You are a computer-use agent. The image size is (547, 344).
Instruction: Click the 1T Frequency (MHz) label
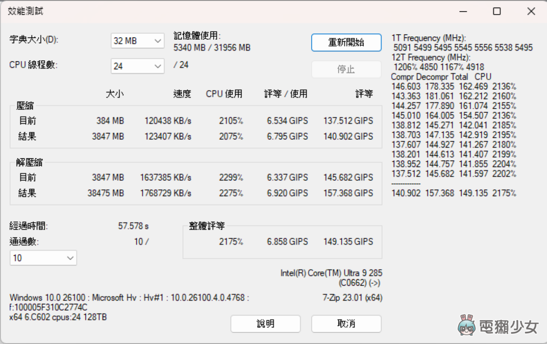point(429,38)
